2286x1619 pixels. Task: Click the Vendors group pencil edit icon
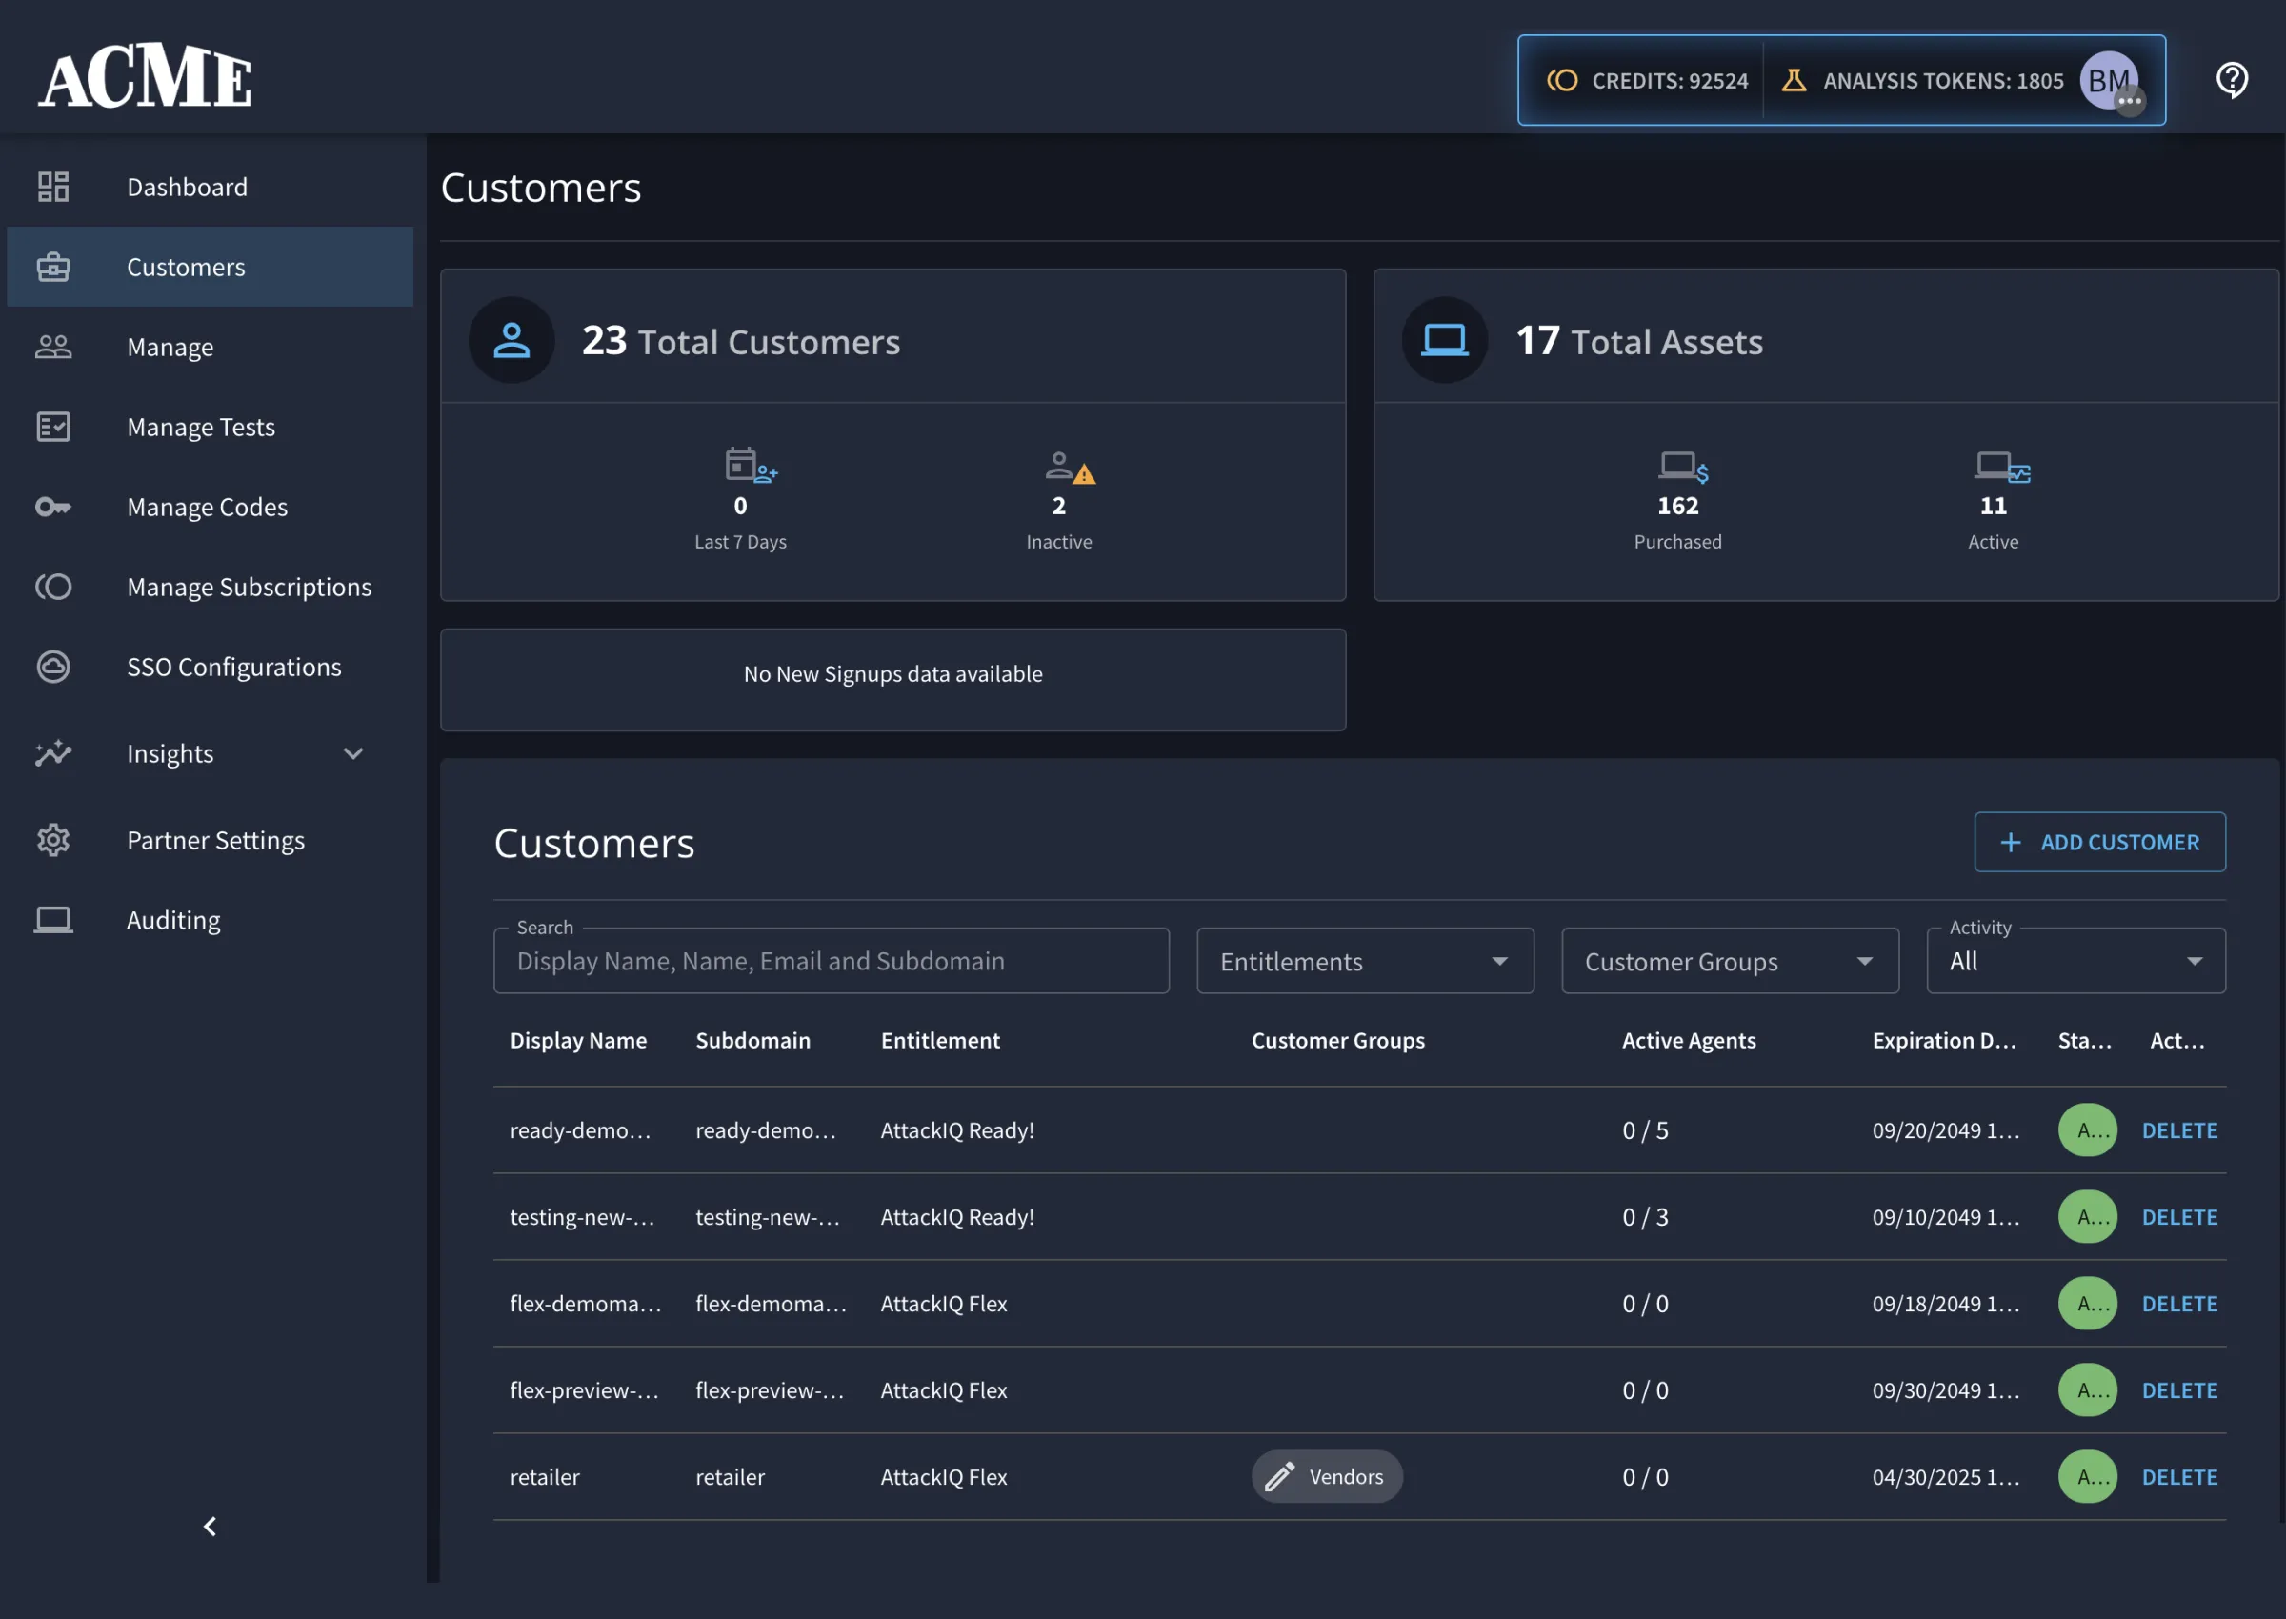[1280, 1476]
